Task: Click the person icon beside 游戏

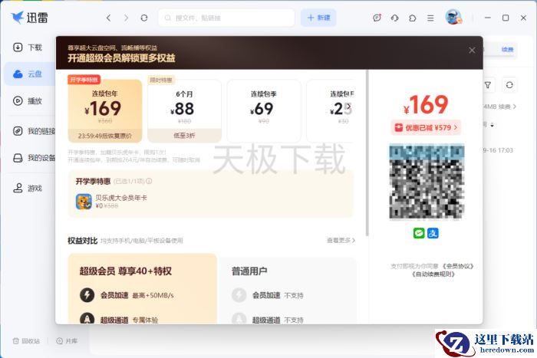Action: (18, 188)
